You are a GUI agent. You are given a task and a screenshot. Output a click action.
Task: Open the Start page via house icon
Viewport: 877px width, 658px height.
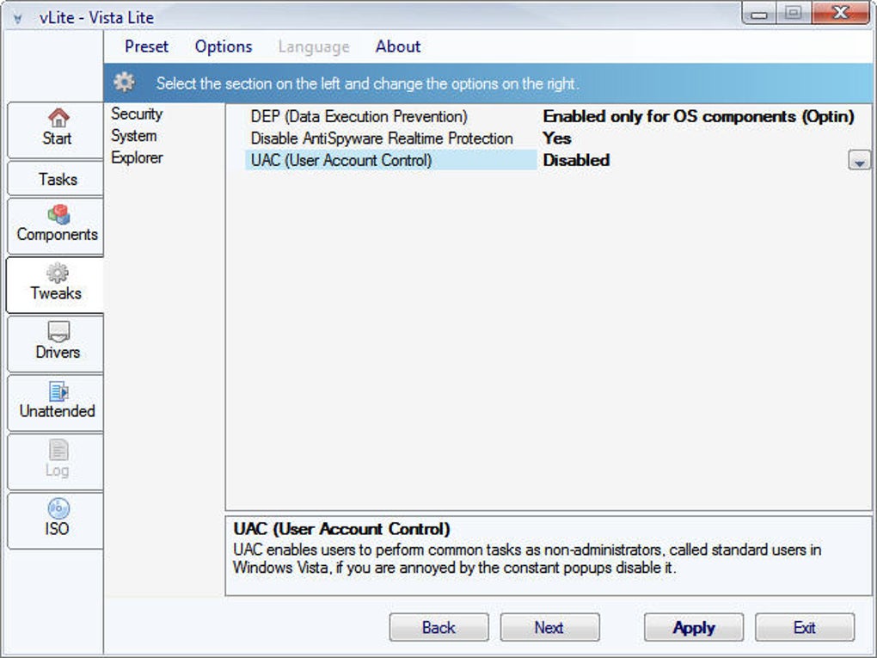58,118
